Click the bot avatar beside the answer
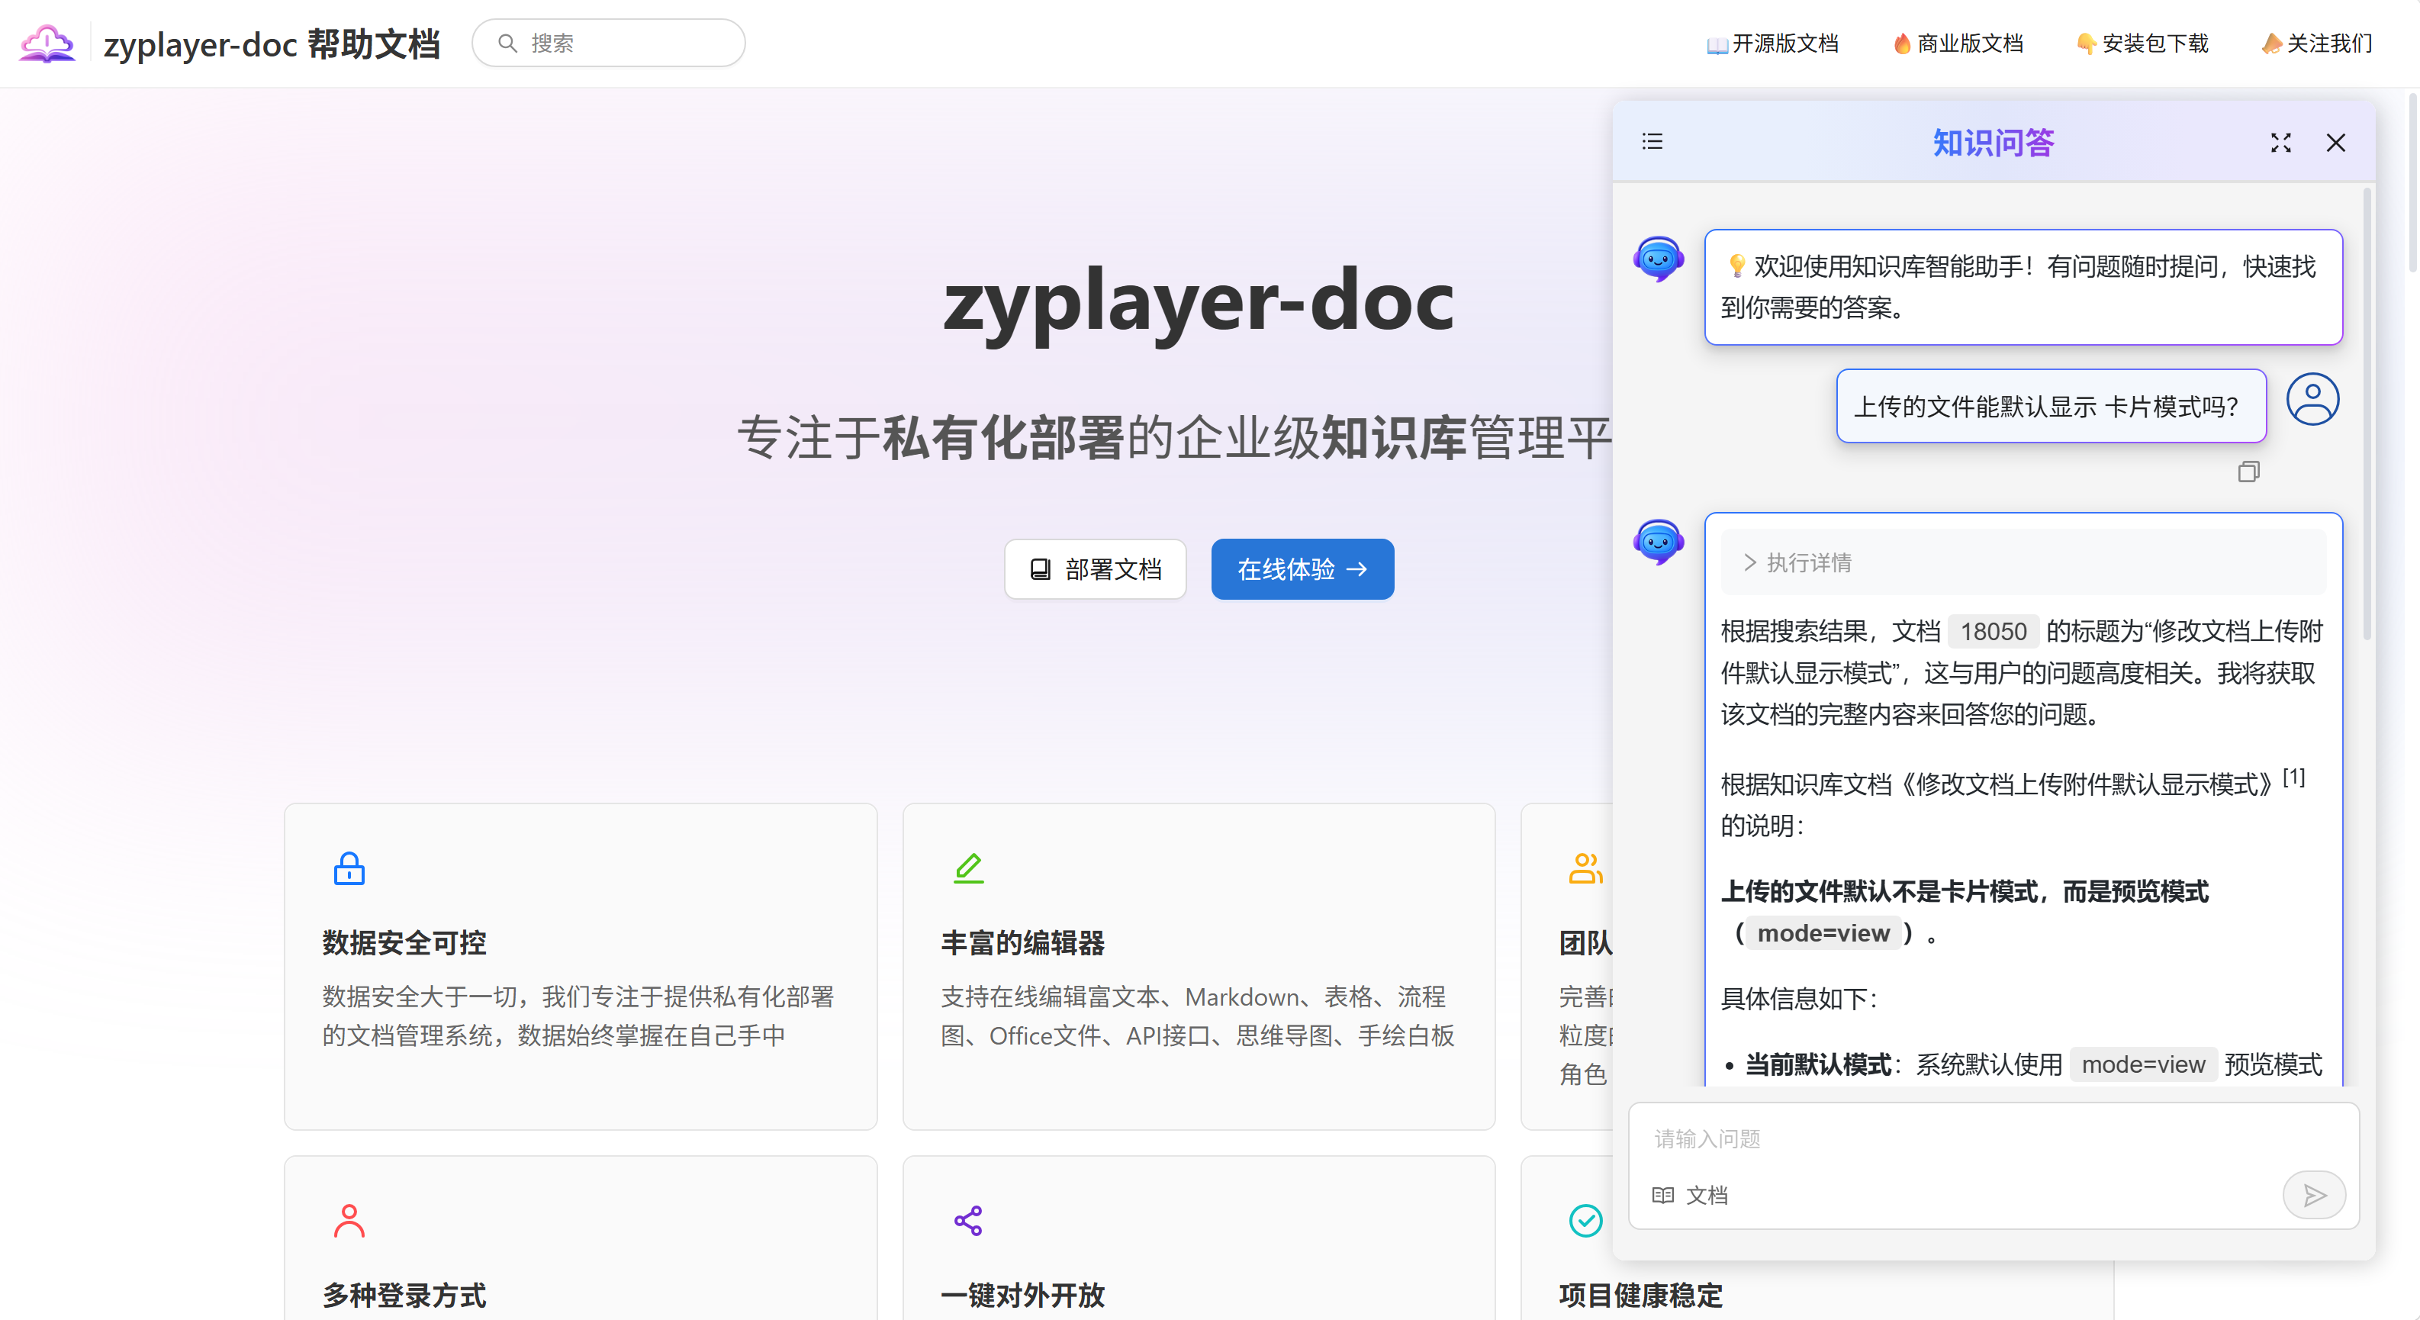 pyautogui.click(x=1658, y=542)
